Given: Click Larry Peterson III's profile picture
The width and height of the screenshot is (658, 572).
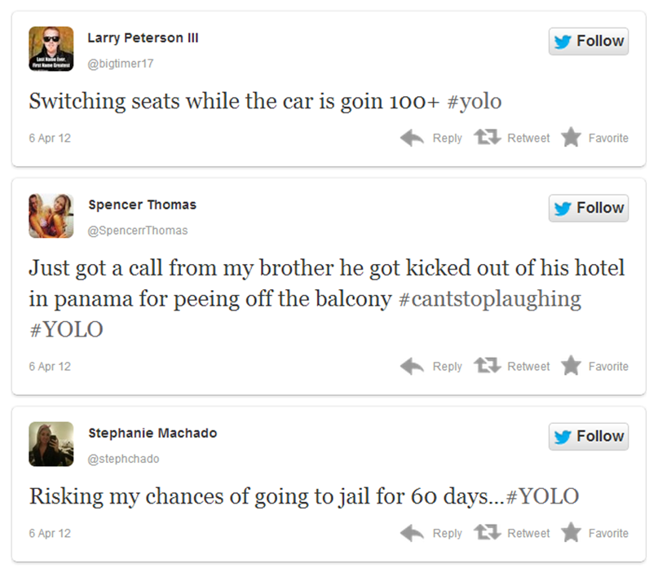Looking at the screenshot, I should coord(51,49).
